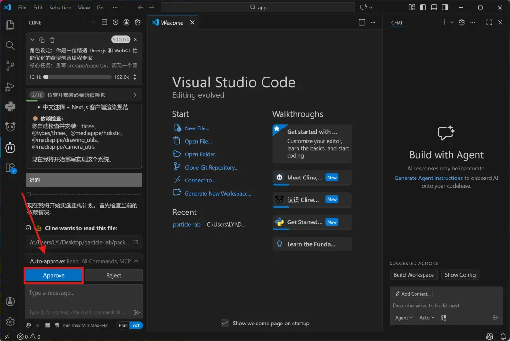Open the Agent mode dropdown in Chat
The image size is (510, 341).
click(404, 318)
